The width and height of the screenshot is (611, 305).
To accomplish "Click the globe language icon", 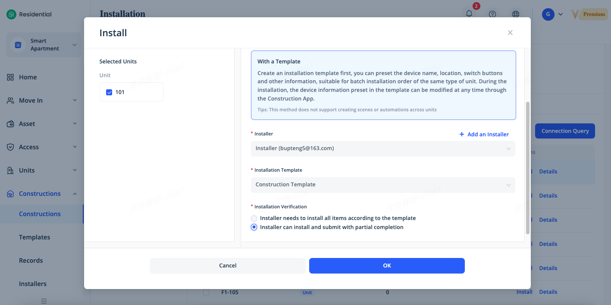I will [x=516, y=14].
